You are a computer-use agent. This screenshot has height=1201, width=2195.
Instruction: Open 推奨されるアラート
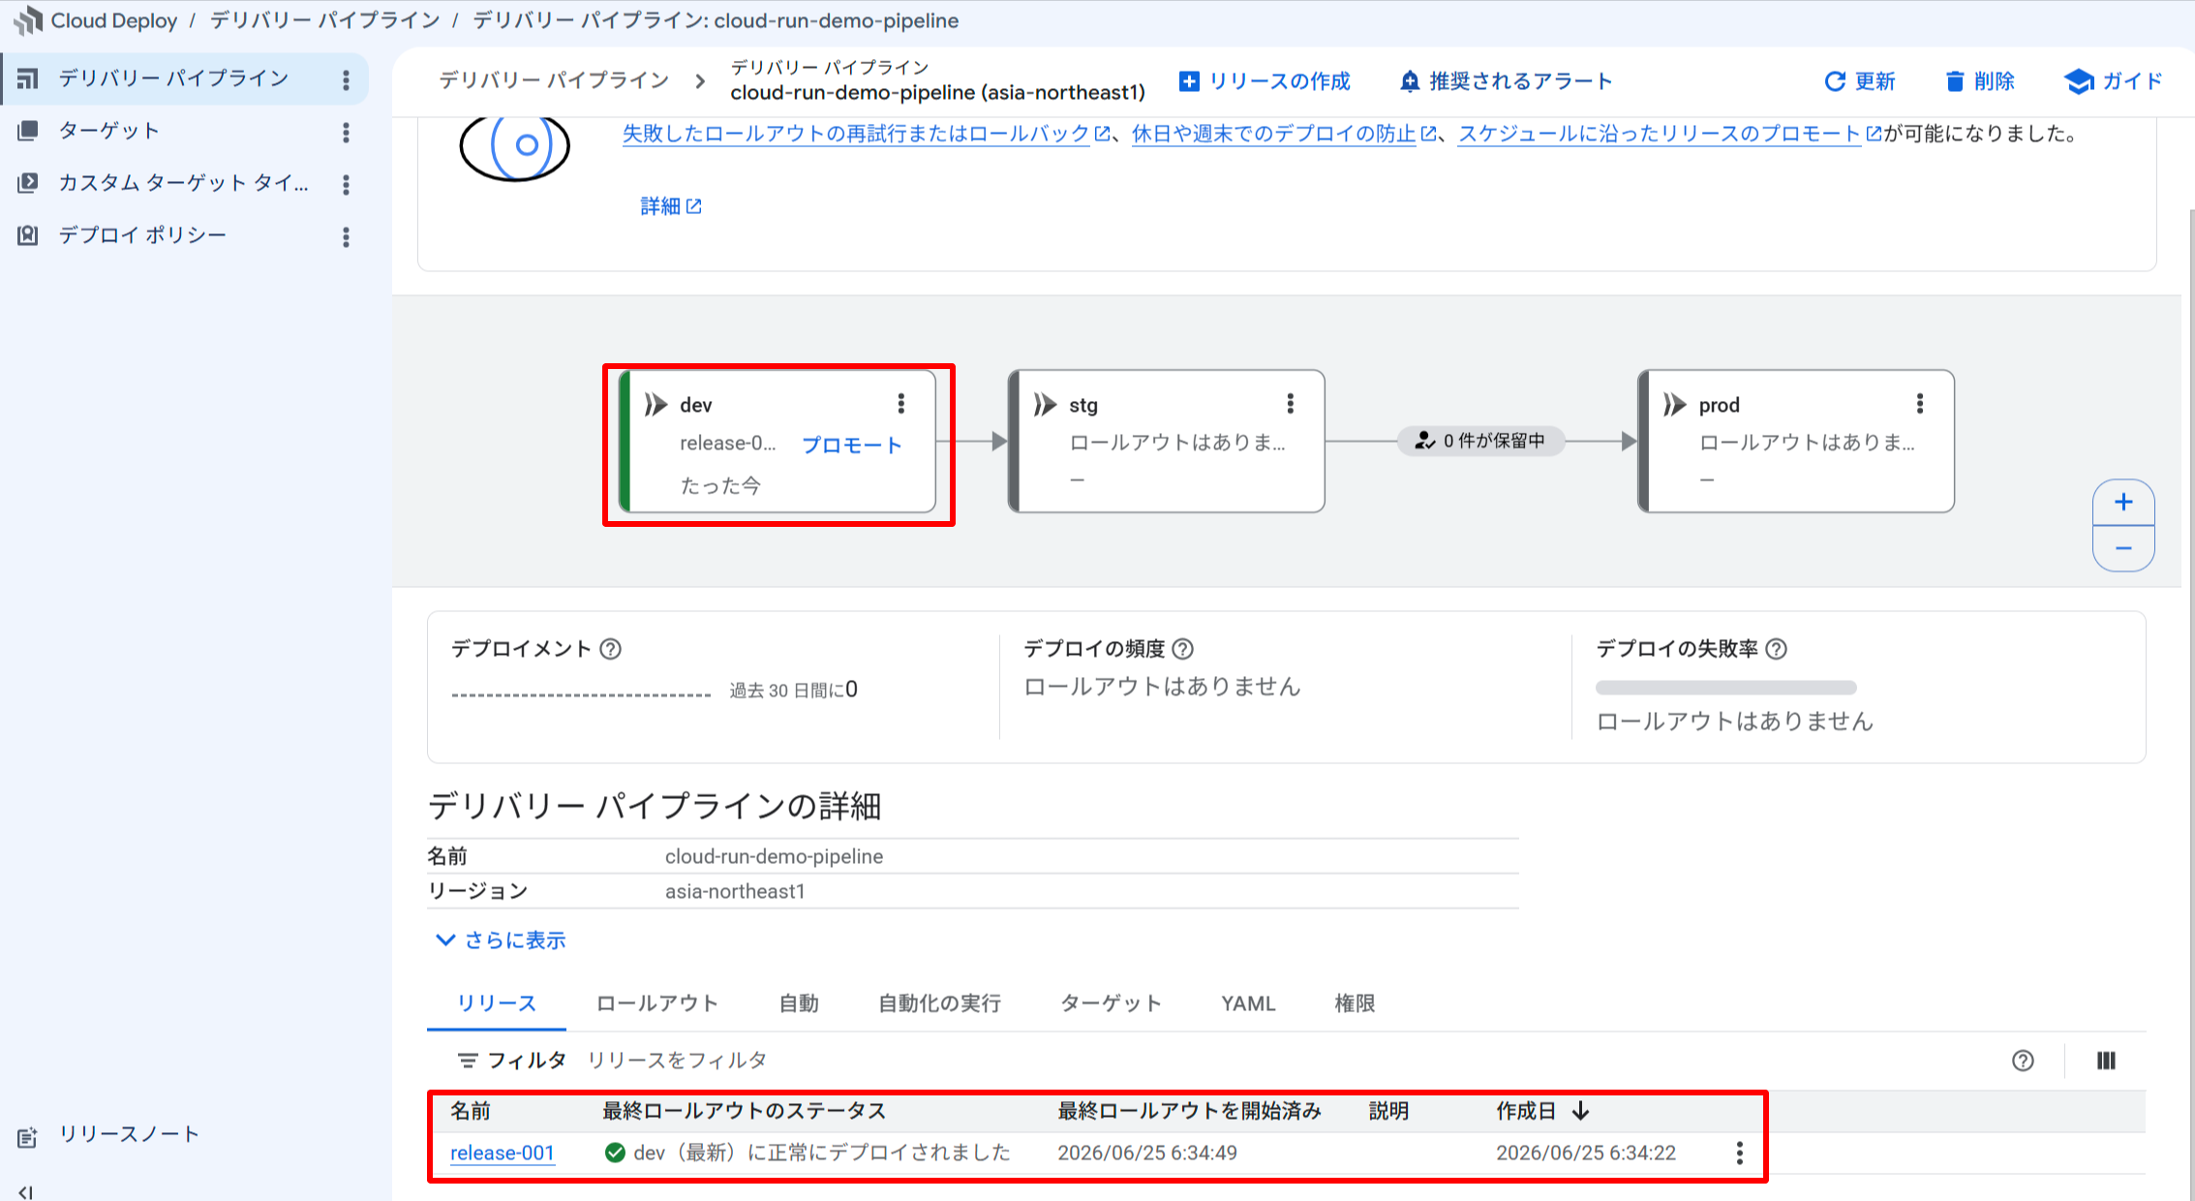(x=1506, y=81)
